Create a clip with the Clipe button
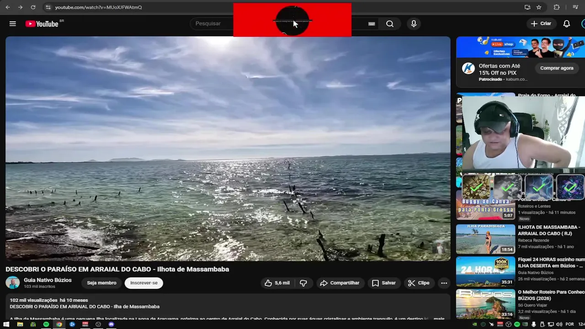 [419, 283]
